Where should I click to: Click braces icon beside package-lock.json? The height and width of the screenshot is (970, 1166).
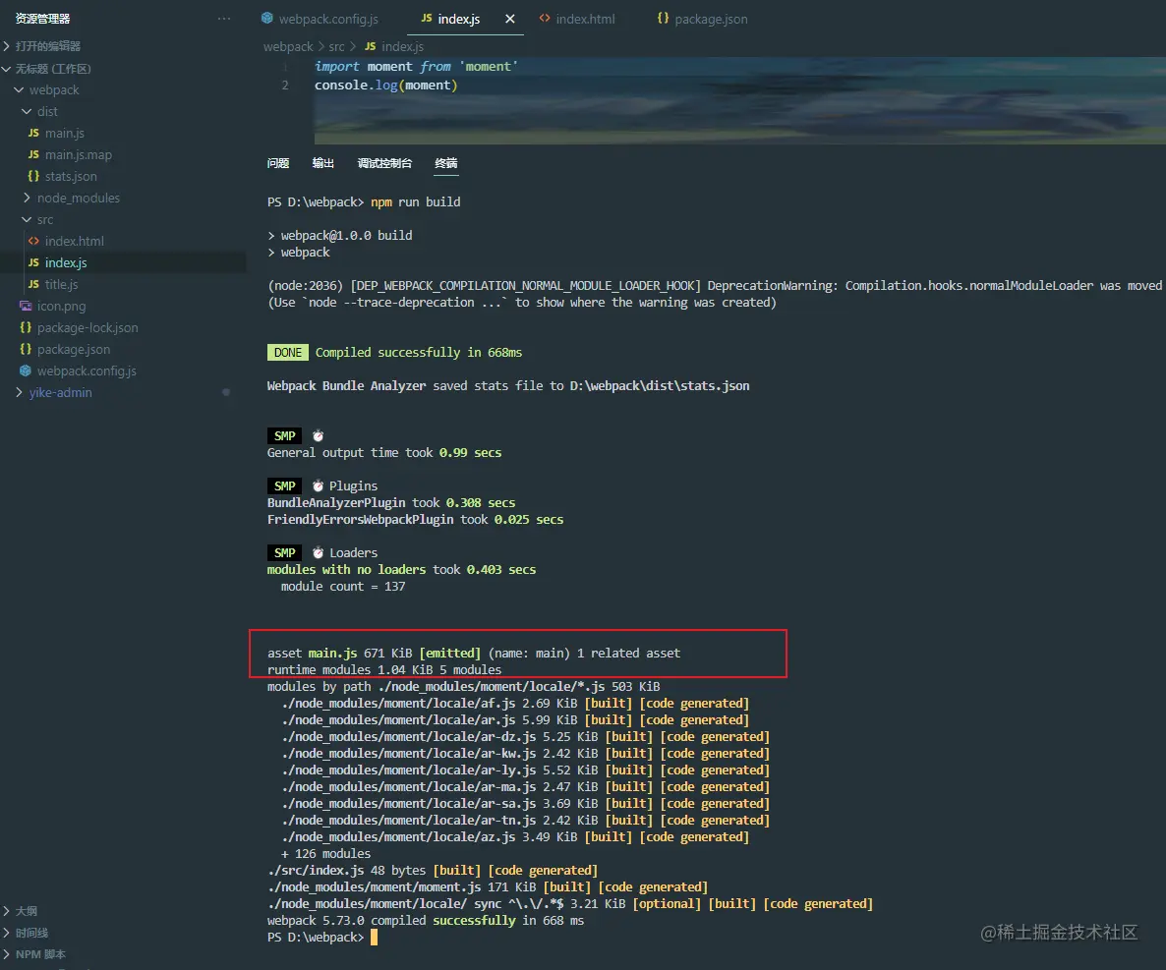26,327
